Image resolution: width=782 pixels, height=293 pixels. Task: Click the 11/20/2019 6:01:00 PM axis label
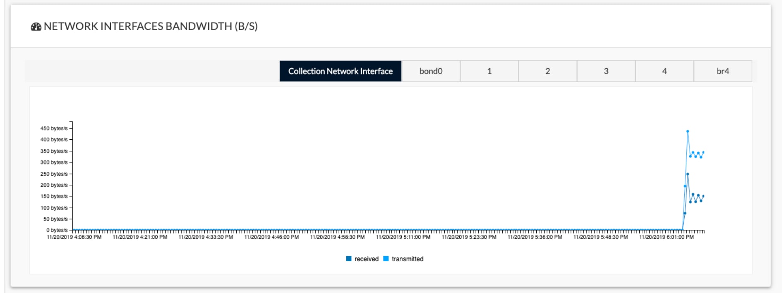(666, 237)
